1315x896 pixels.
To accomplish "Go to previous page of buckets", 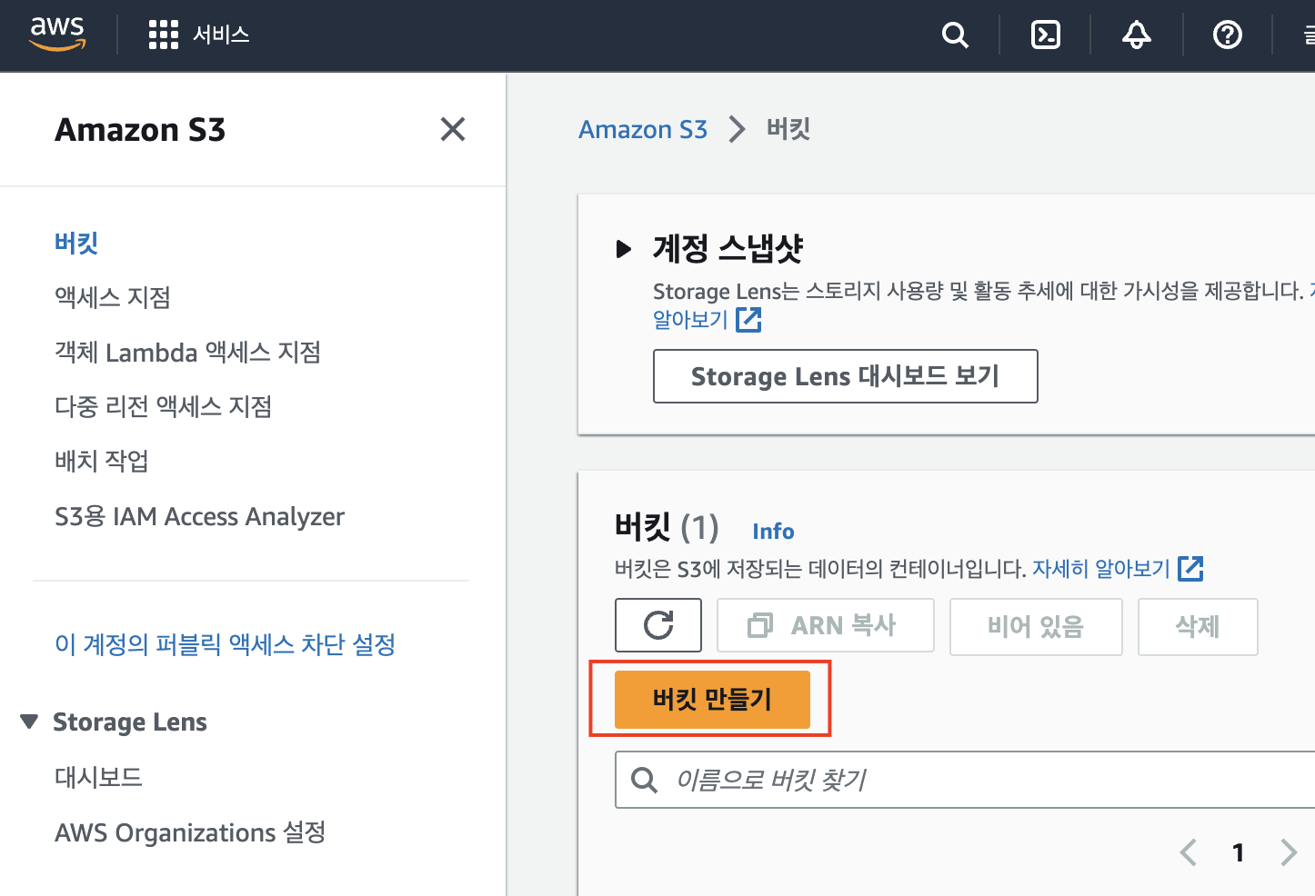I will (1188, 852).
